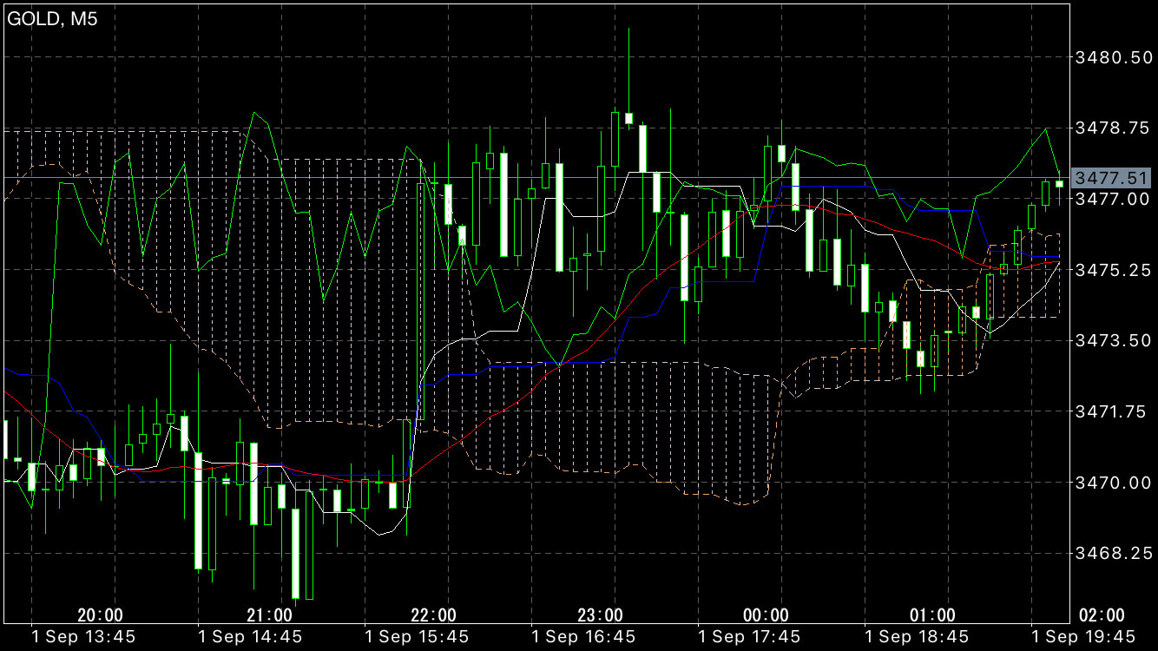Click the 1 Sep 17:45 date label
Screen dimensions: 1158x651
(x=750, y=637)
